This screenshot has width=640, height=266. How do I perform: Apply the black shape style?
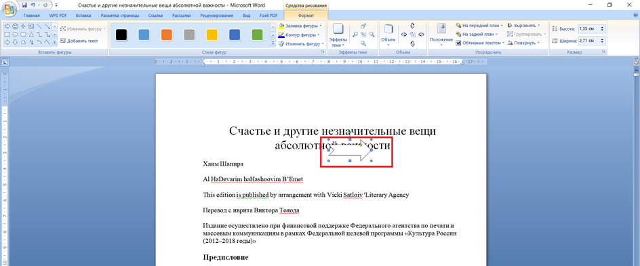point(121,35)
